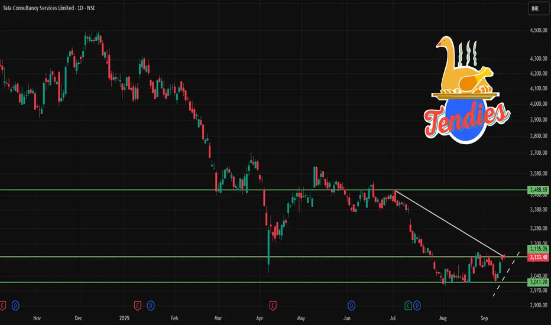This screenshot has width=551, height=325.
Task: Open the dividend marker before Nov
Action: pos(15,305)
